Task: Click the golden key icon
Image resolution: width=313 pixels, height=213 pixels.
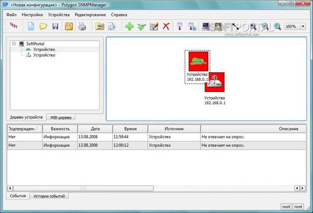Action: 69,26
